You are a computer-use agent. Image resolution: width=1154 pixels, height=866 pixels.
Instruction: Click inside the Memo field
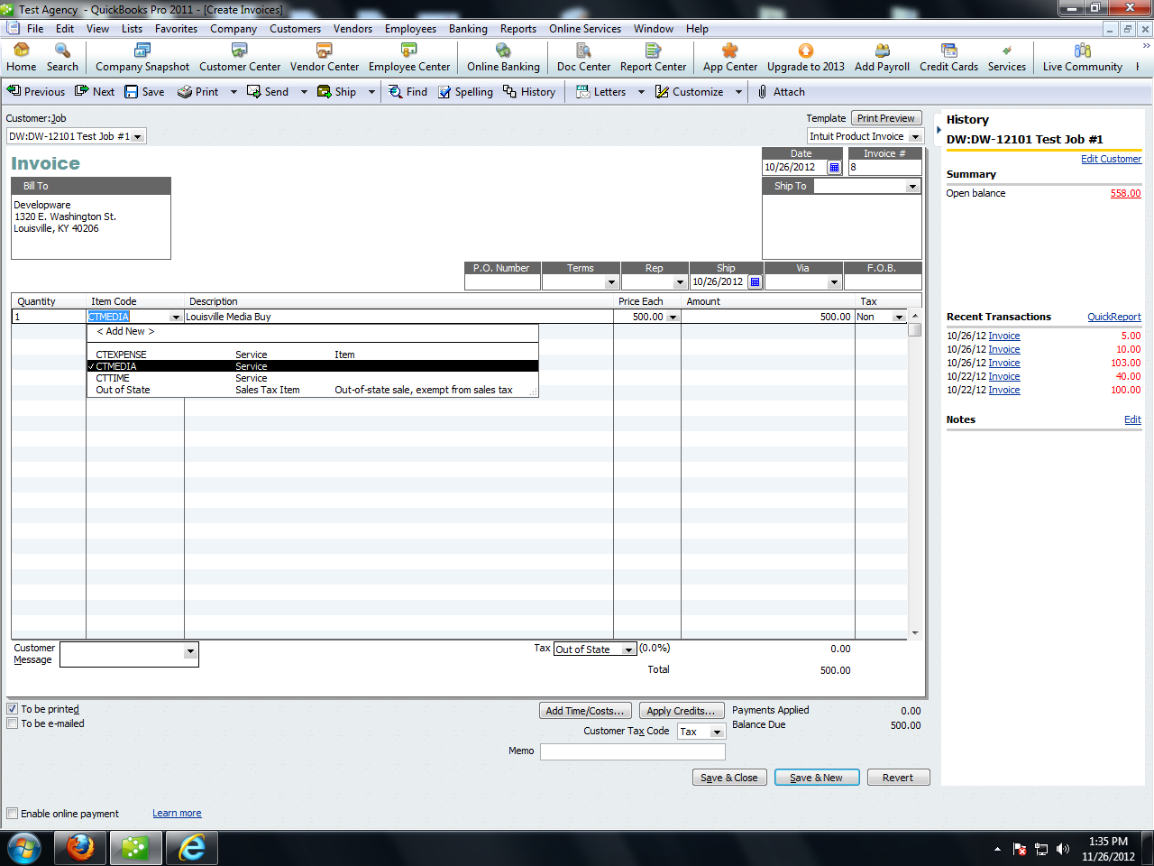pos(633,751)
